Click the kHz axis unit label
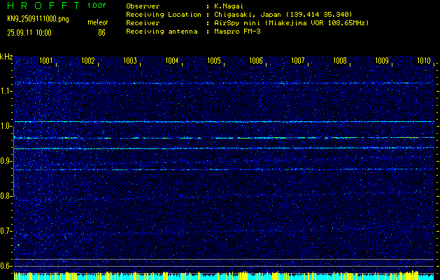Image resolution: width=440 pixels, height=280 pixels. click(x=6, y=57)
